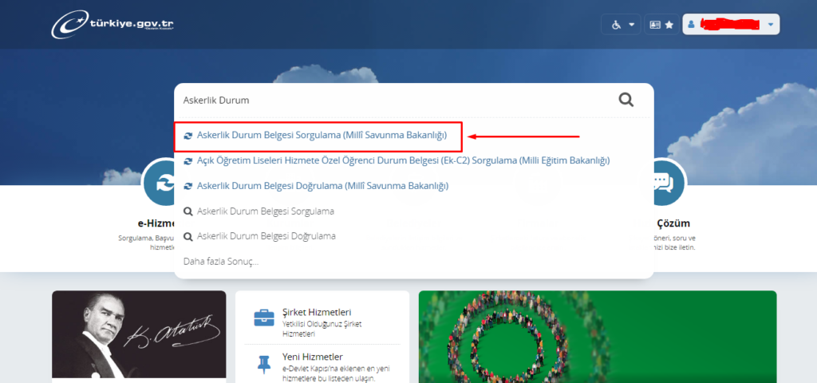This screenshot has width=817, height=383.
Task: Open the green crowd banner image
Action: click(x=597, y=335)
